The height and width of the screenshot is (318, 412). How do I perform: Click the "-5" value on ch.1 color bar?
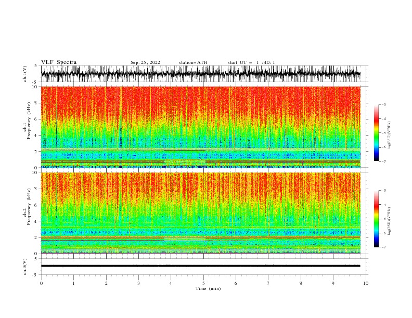click(x=384, y=133)
